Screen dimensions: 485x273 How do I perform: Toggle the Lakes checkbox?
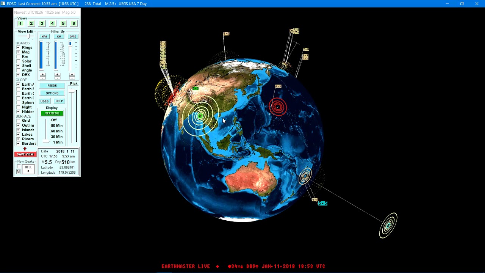18,134
